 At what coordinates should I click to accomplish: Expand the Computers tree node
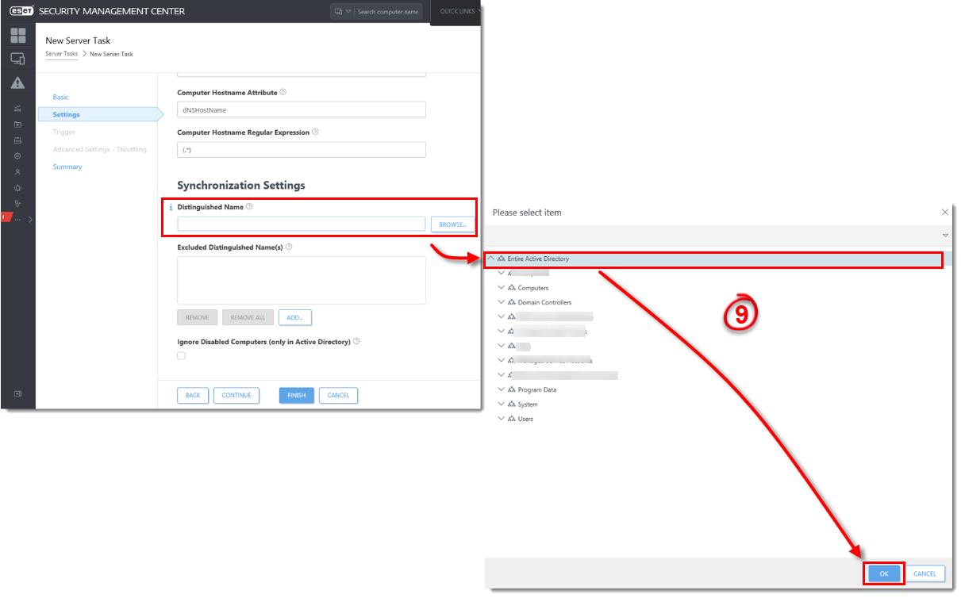point(501,288)
